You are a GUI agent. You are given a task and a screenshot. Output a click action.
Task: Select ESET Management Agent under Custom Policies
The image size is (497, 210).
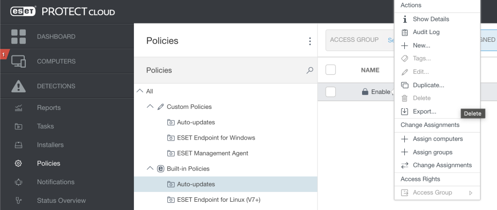tap(212, 153)
